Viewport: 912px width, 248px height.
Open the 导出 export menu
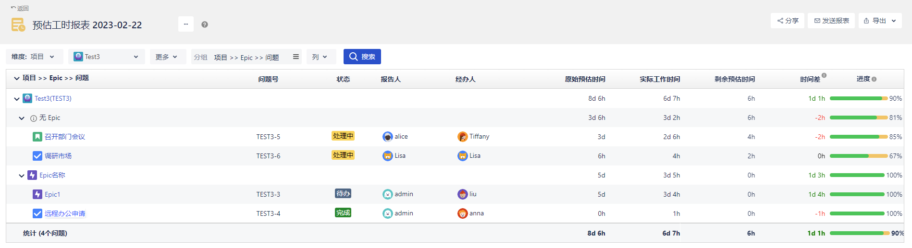(x=880, y=21)
